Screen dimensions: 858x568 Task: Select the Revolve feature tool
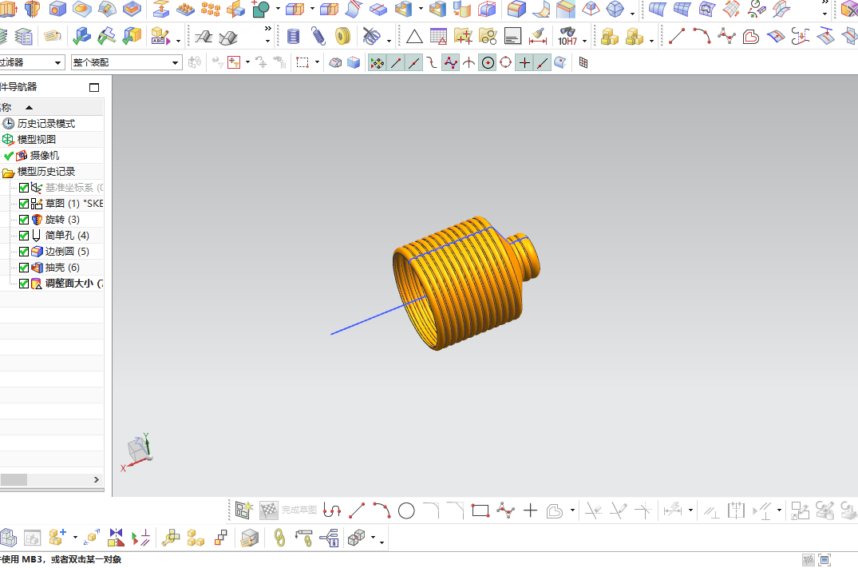[32, 8]
